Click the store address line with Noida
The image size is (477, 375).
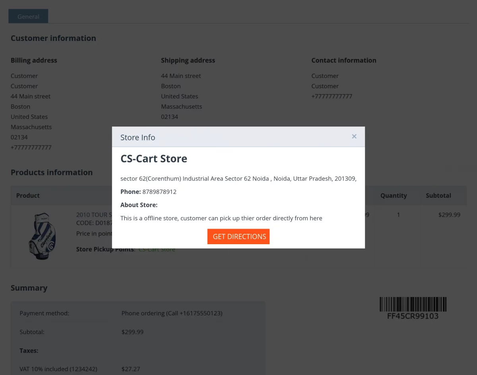coord(238,179)
